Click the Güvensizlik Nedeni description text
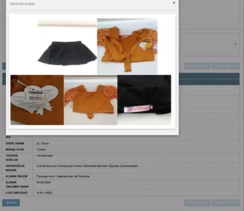The image size is (244, 211). 87,166
